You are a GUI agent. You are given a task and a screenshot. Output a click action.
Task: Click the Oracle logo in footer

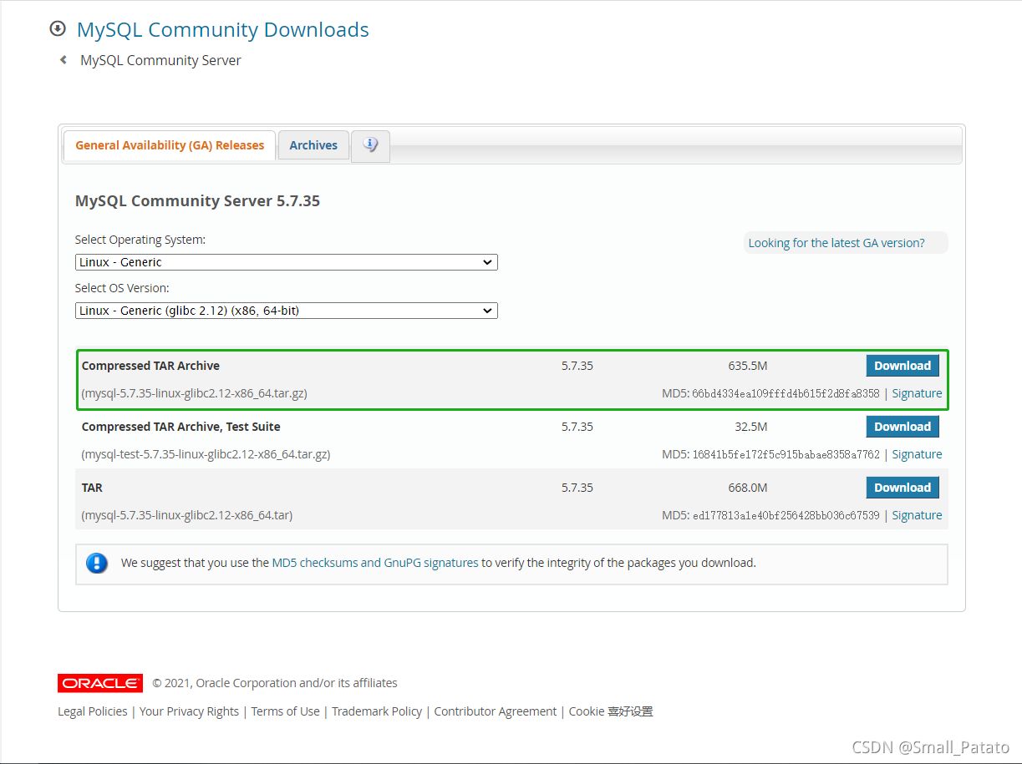(100, 683)
